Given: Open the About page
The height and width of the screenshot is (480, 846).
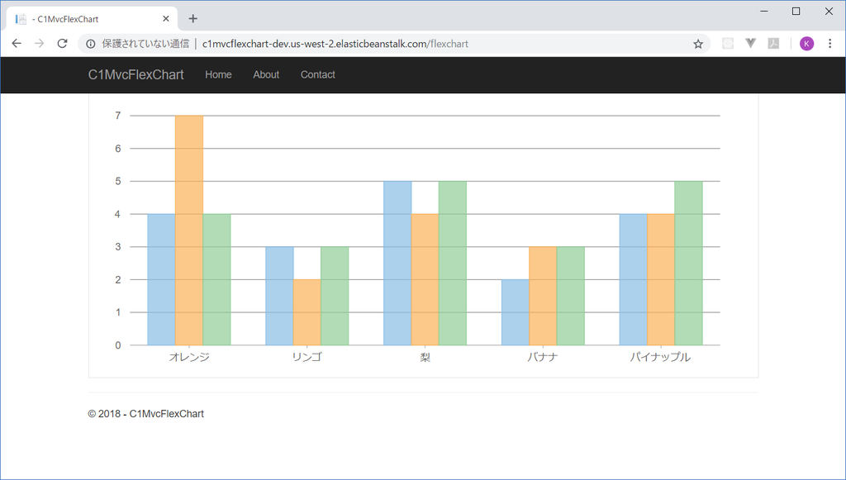Looking at the screenshot, I should tap(266, 74).
